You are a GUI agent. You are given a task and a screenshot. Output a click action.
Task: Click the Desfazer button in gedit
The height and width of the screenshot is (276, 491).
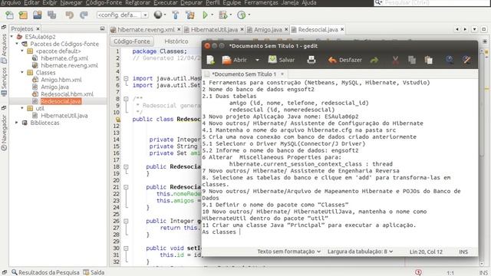click(344, 60)
